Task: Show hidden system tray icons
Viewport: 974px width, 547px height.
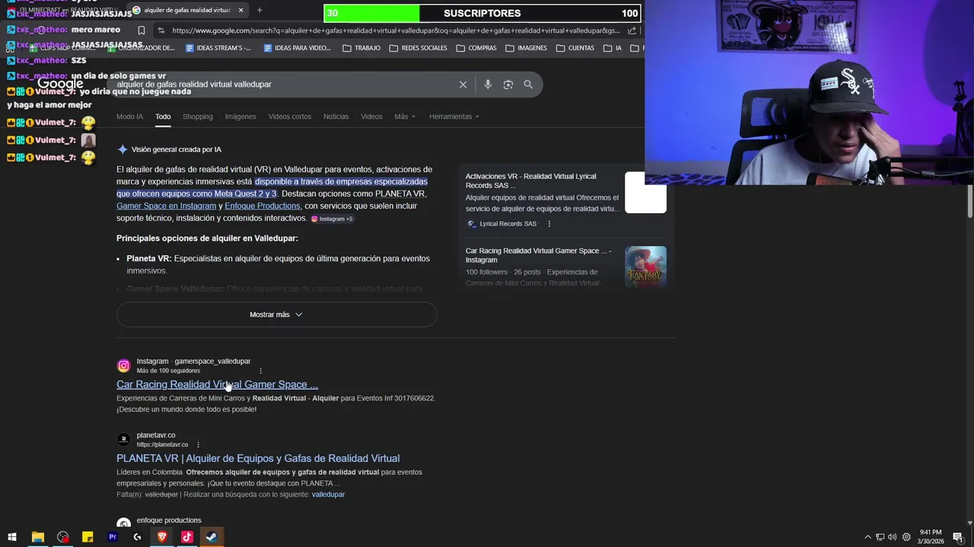Action: [x=867, y=537]
